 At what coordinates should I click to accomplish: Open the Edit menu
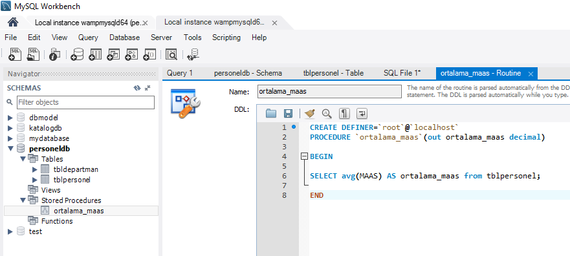coord(34,37)
